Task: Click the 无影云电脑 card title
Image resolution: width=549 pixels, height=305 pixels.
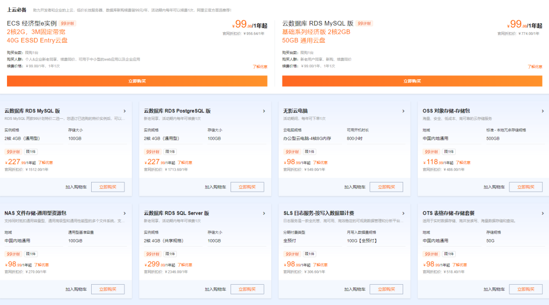Action: (295, 111)
